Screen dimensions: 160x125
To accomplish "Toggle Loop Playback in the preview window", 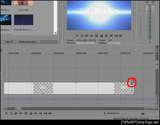I will point(82,36).
